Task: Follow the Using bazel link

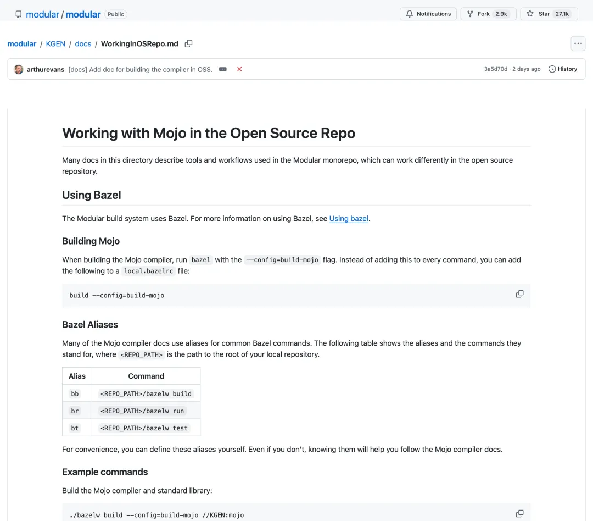Action: click(x=349, y=219)
